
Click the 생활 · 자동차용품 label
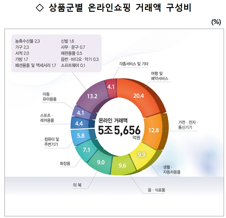(172, 169)
